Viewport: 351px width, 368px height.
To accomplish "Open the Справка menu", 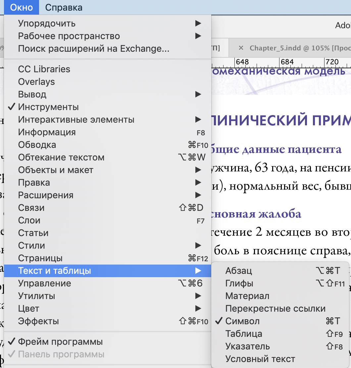I will click(x=64, y=7).
